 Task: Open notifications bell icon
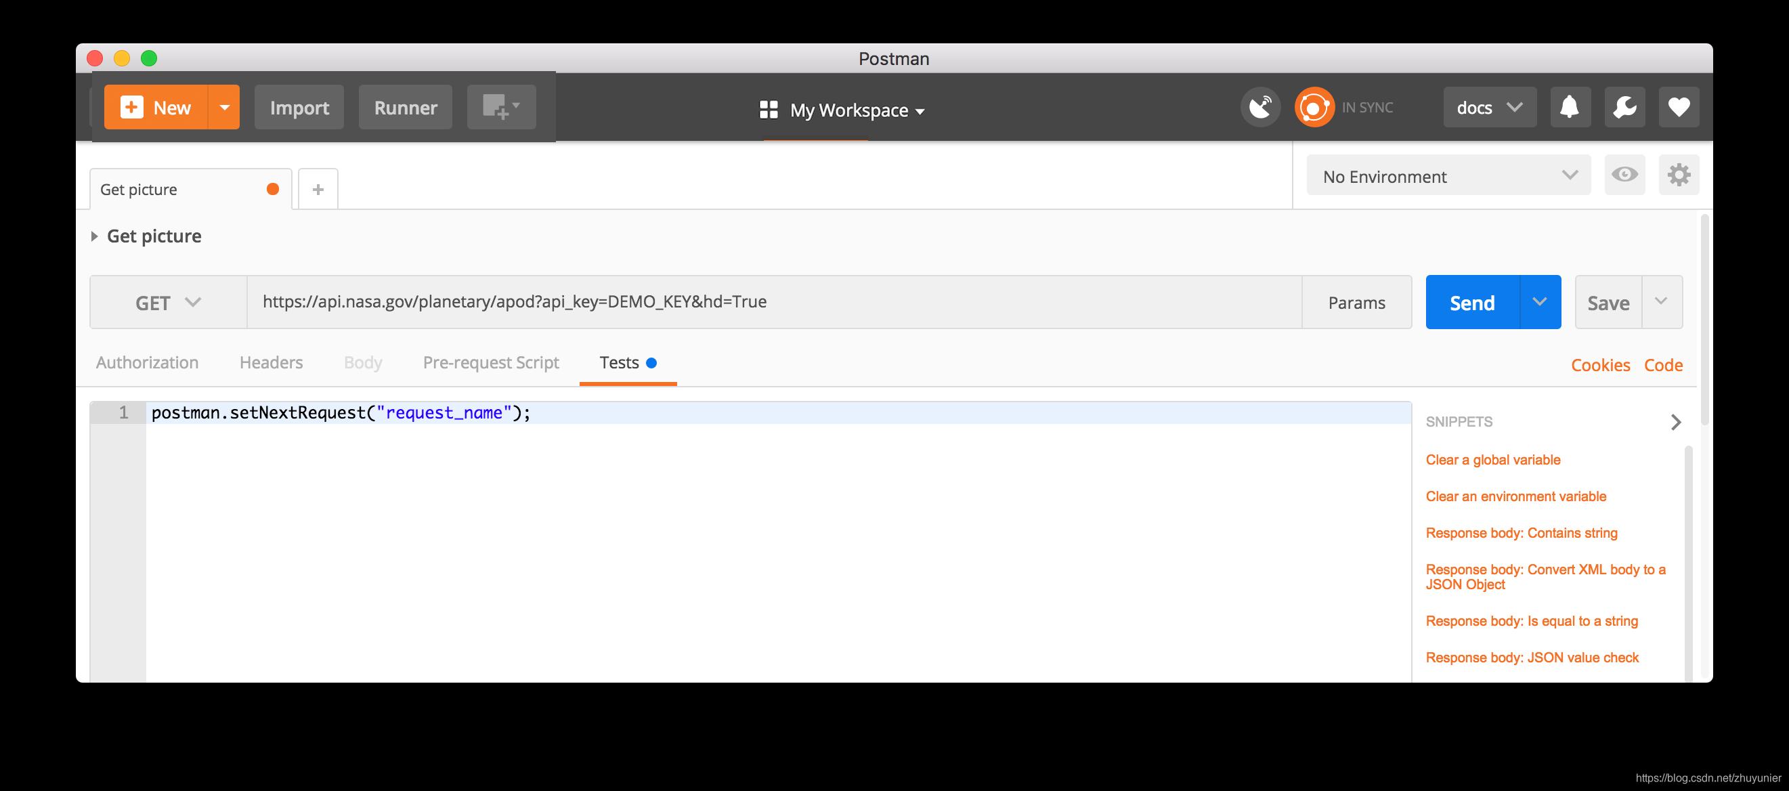click(x=1570, y=107)
